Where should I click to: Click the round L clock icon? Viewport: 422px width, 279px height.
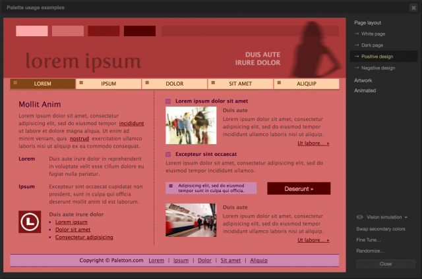(x=30, y=222)
